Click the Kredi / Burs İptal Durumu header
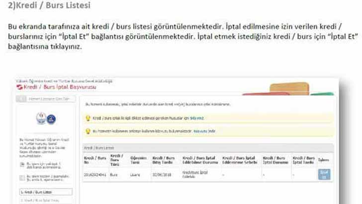Viewport: 362px width, 204px height. (x=275, y=160)
